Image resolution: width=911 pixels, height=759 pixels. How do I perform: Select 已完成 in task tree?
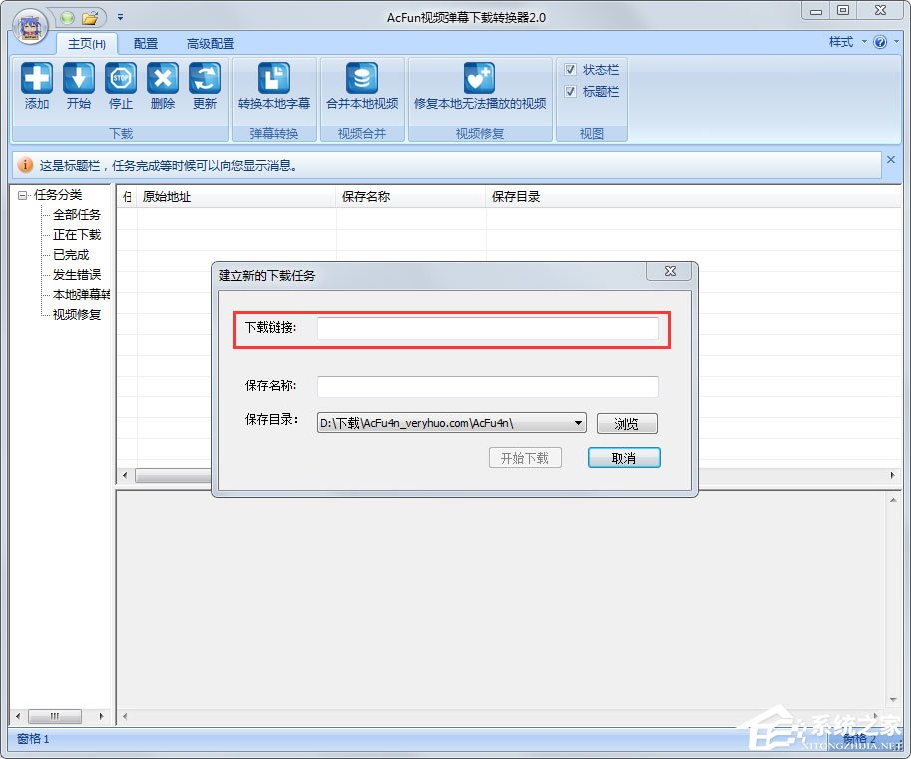pos(71,254)
